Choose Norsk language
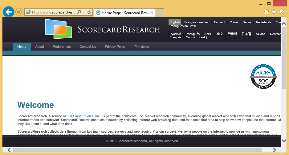The width and height of the screenshot is (289, 155). 208,34
